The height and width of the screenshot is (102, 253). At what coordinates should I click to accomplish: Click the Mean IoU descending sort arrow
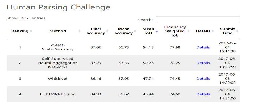click(156, 32)
